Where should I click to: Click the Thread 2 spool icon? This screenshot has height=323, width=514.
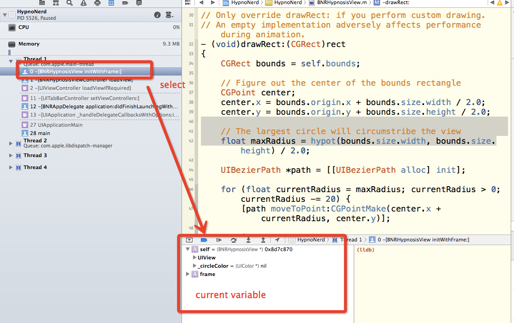[x=18, y=143]
